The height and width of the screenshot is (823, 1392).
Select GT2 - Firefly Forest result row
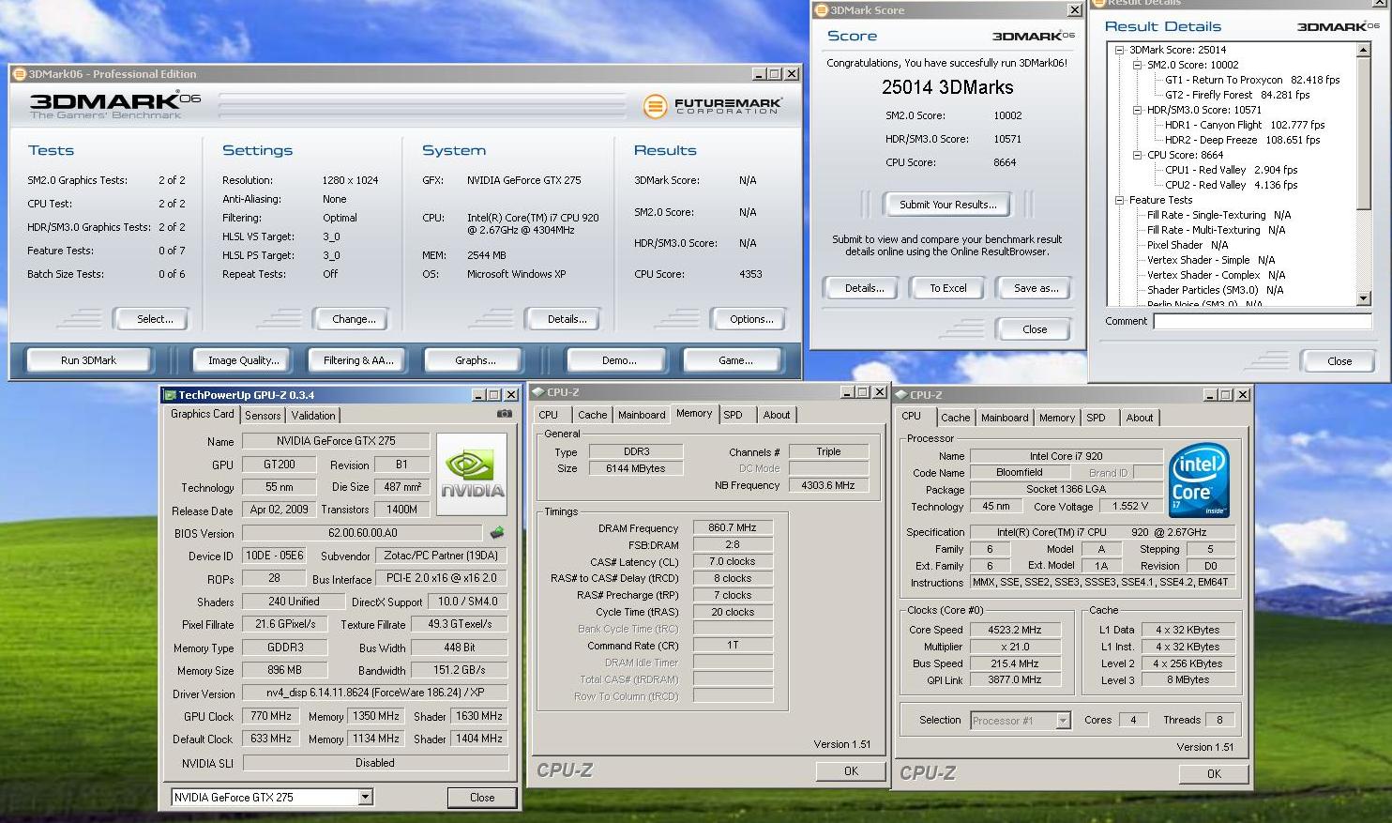[1237, 95]
